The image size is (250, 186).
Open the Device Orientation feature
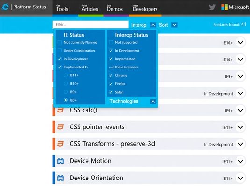[96, 178]
